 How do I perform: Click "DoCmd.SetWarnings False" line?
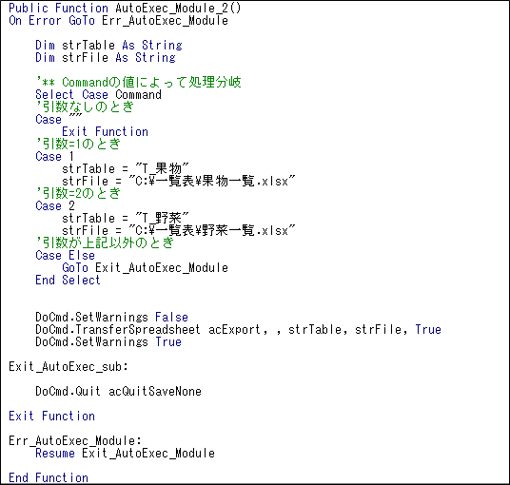tap(112, 317)
